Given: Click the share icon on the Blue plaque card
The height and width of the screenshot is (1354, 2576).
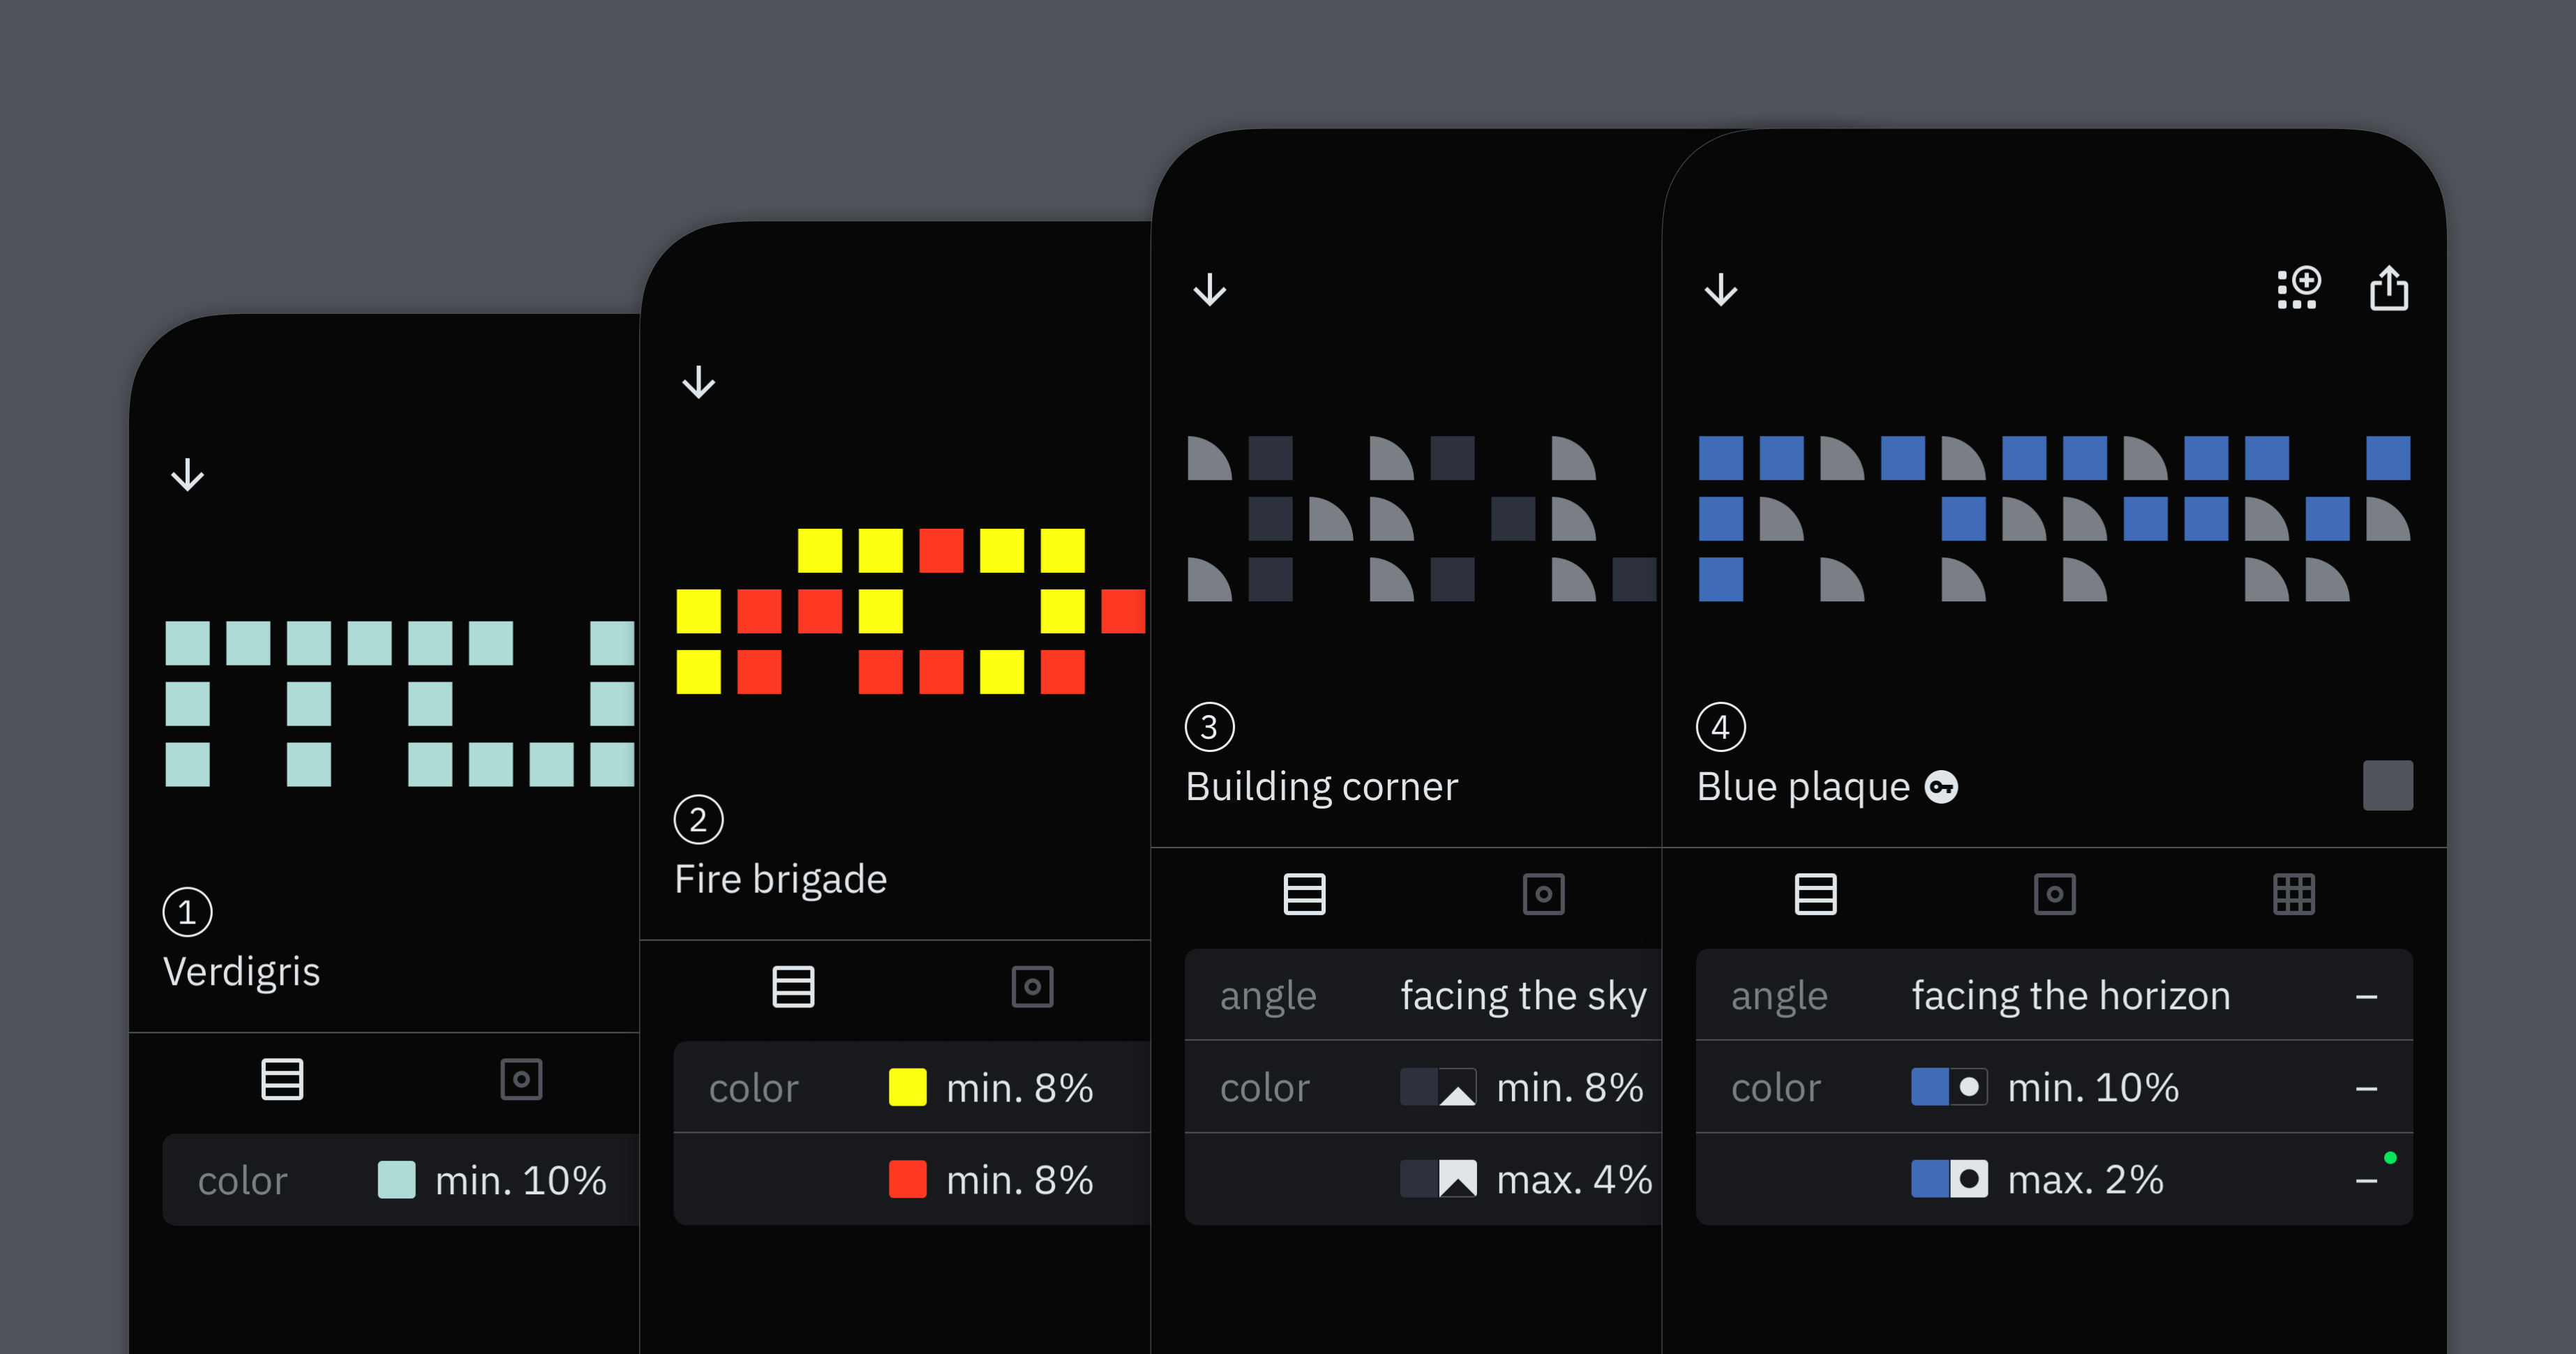Looking at the screenshot, I should (2390, 288).
